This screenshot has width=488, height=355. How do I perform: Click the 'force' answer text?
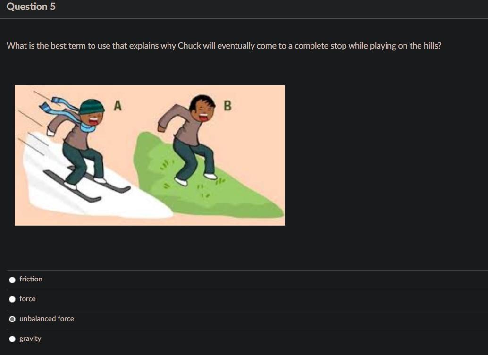click(27, 299)
